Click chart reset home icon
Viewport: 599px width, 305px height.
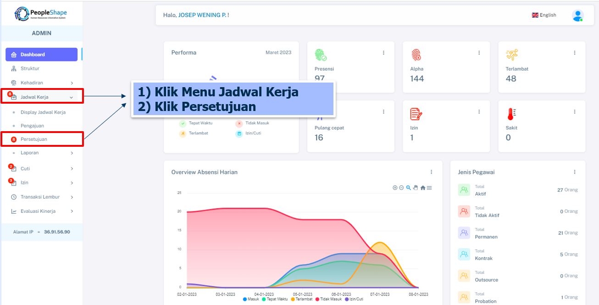(x=422, y=188)
